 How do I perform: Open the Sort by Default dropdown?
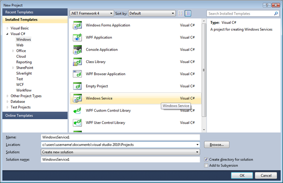coord(150,14)
